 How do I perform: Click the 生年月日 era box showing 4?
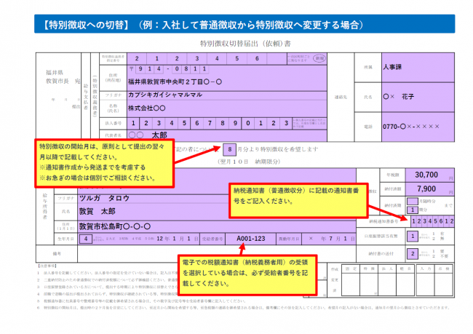pyautogui.click(x=86, y=239)
